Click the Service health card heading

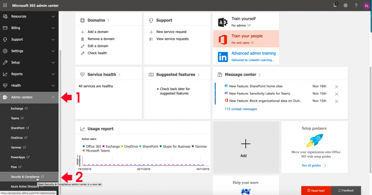(x=102, y=75)
